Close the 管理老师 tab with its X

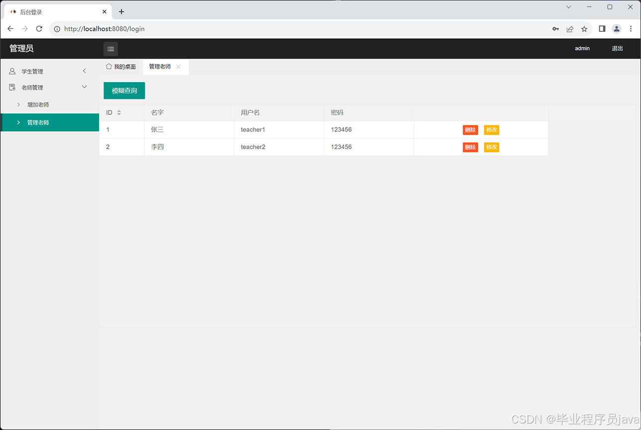click(178, 67)
